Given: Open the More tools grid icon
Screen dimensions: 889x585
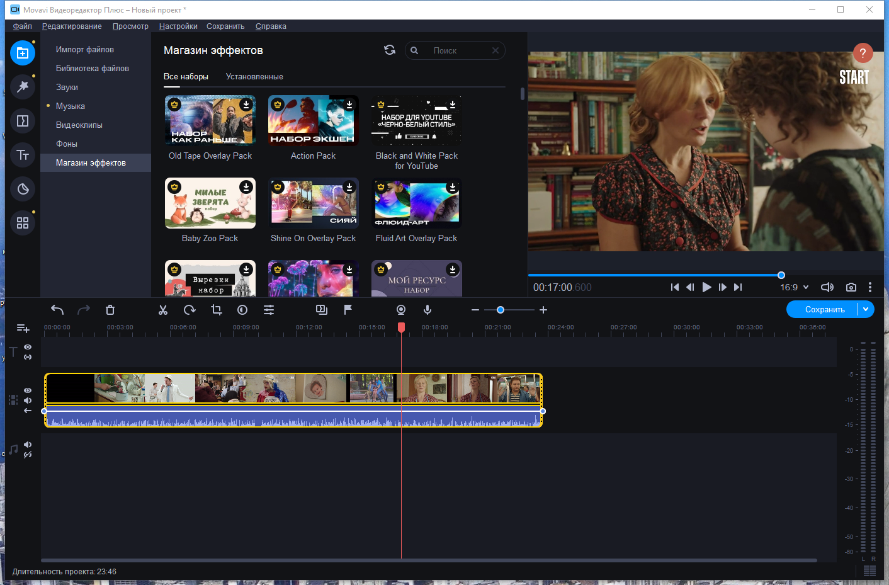Looking at the screenshot, I should (x=23, y=223).
